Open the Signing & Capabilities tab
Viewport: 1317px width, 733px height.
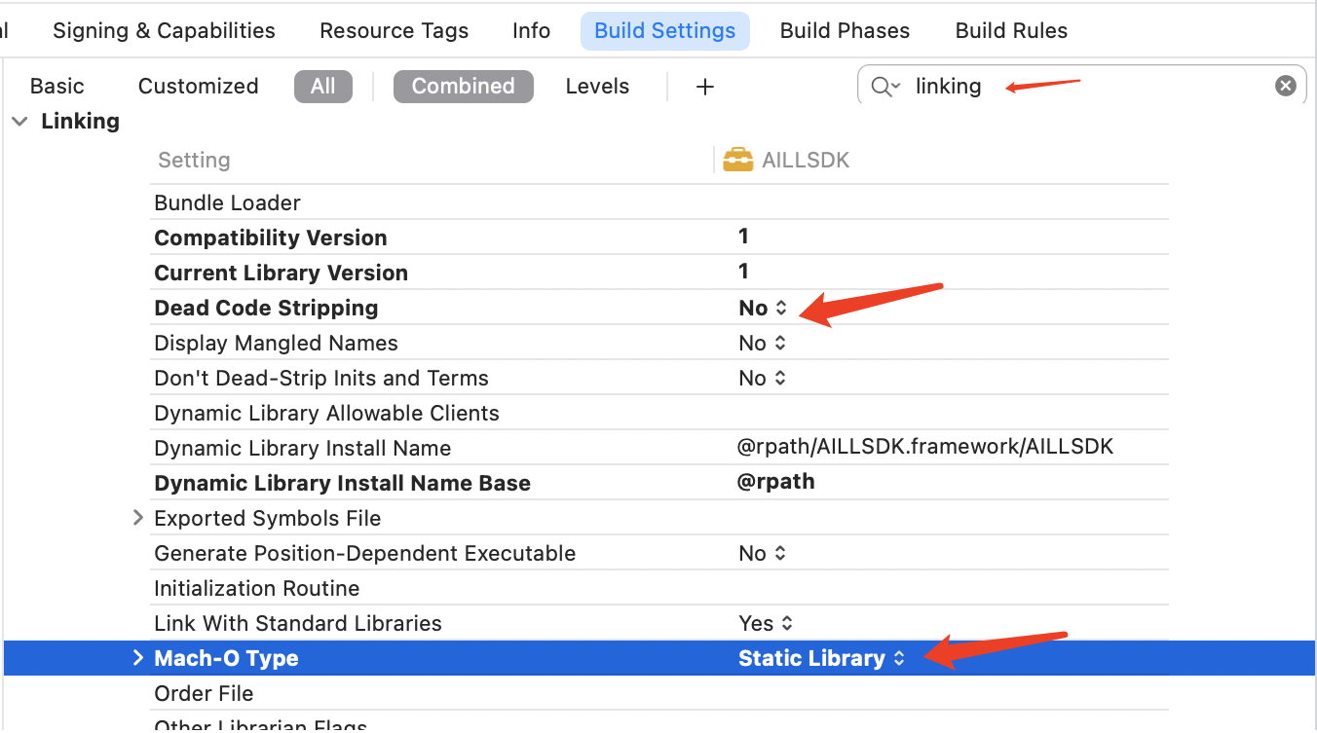164,30
